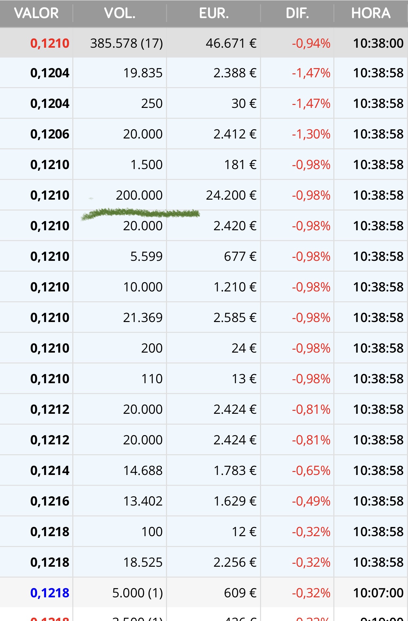The height and width of the screenshot is (621, 408).
Task: Select the 609 € amount cell
Action: tap(240, 593)
